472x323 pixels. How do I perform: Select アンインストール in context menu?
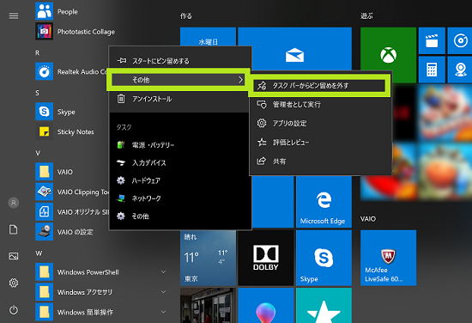180,99
